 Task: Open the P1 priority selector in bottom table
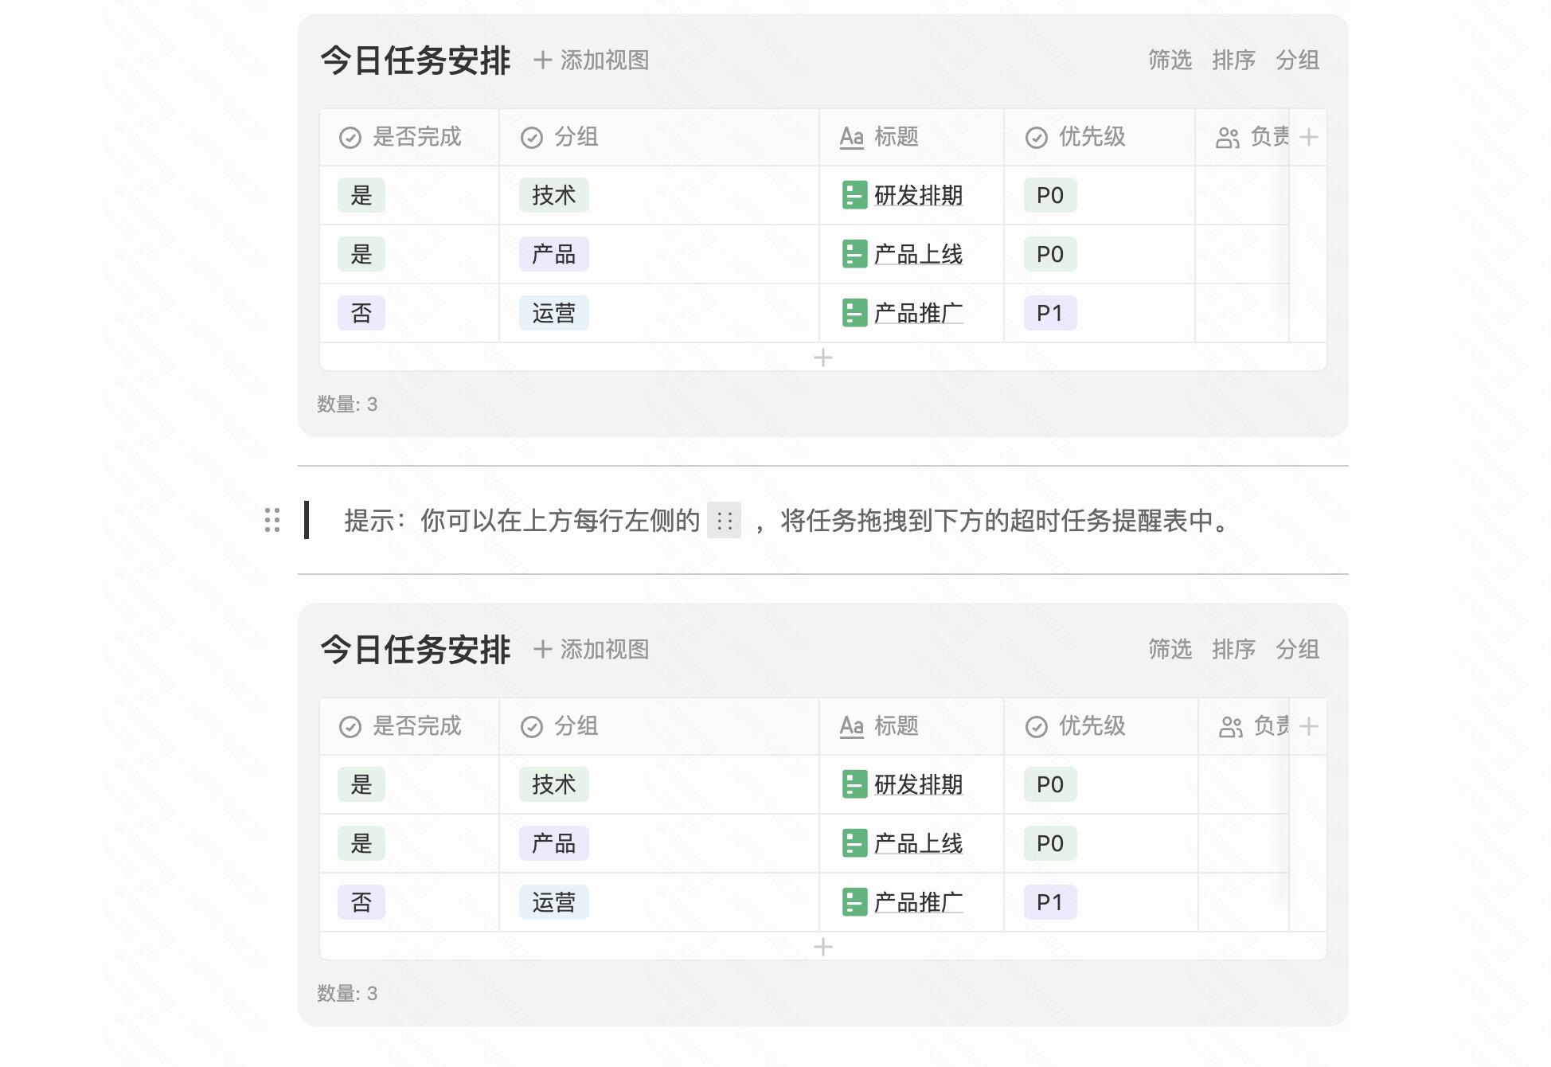pyautogui.click(x=1049, y=902)
